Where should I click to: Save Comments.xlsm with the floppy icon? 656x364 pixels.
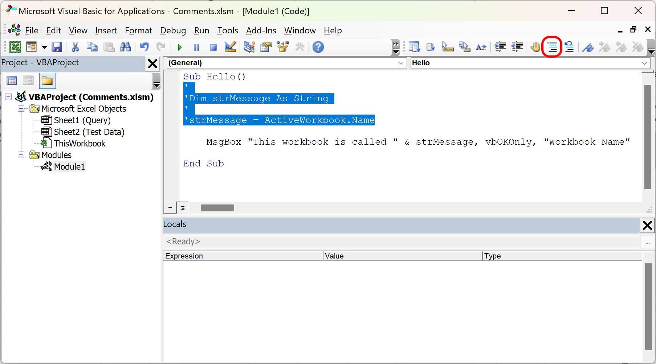(x=57, y=47)
